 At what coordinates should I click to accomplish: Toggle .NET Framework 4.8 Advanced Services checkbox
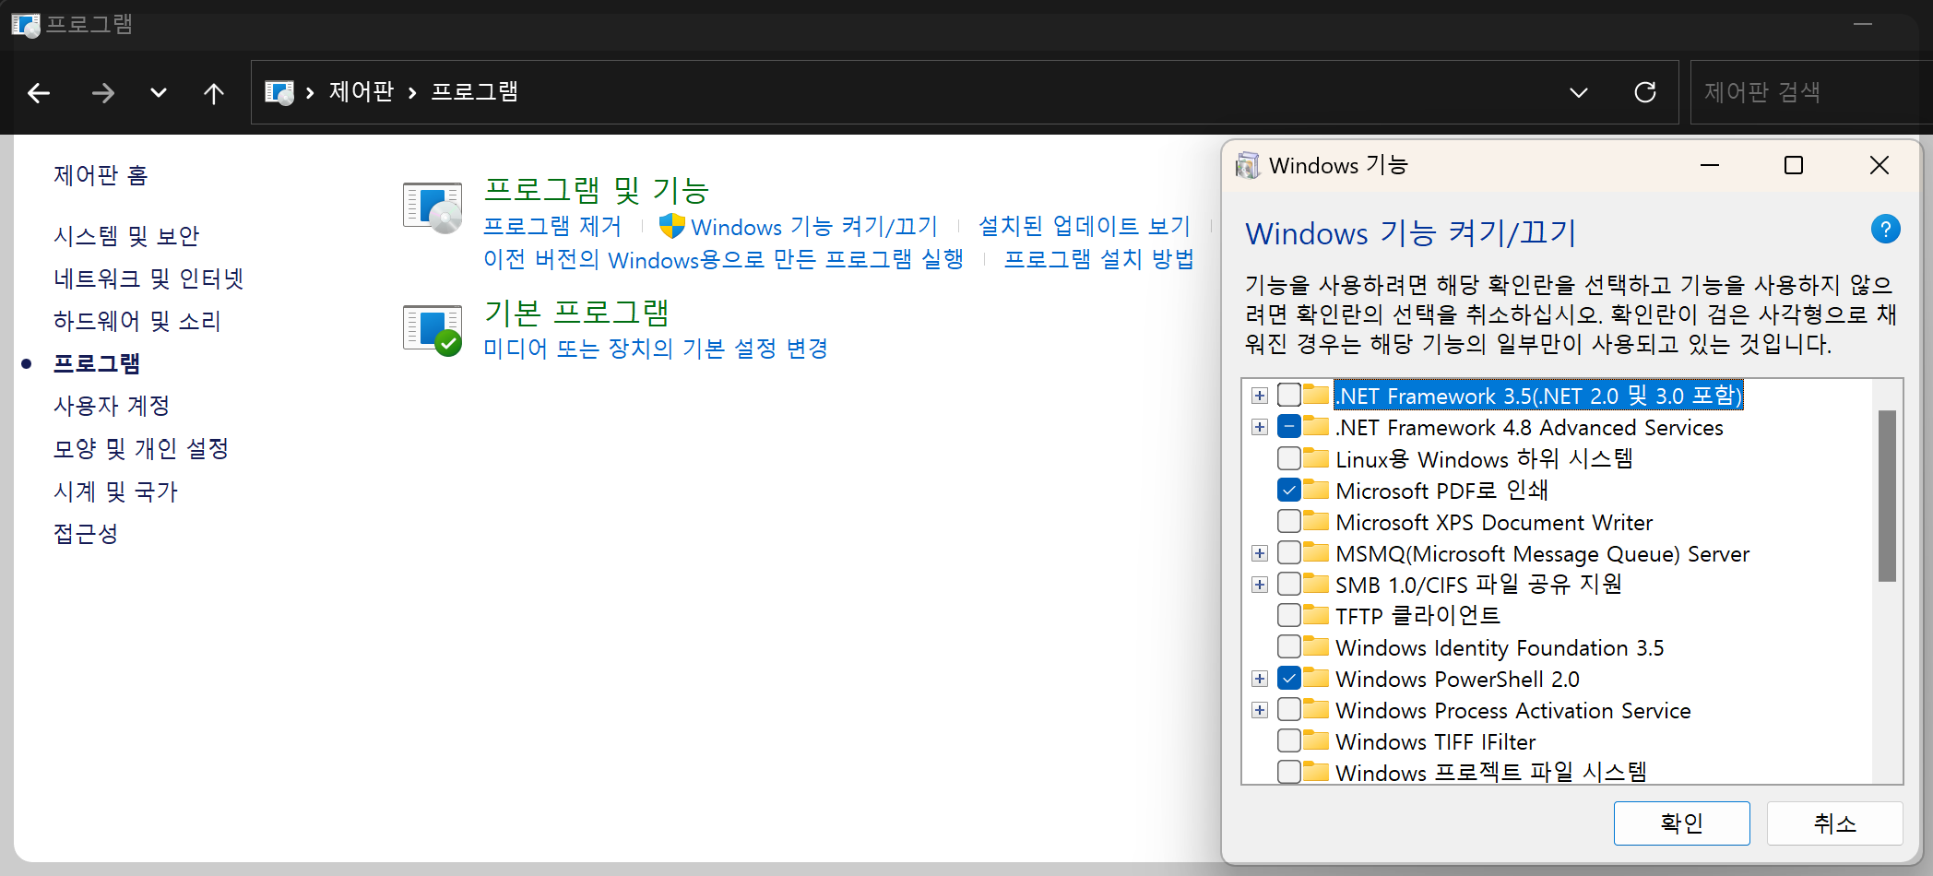pyautogui.click(x=1289, y=426)
